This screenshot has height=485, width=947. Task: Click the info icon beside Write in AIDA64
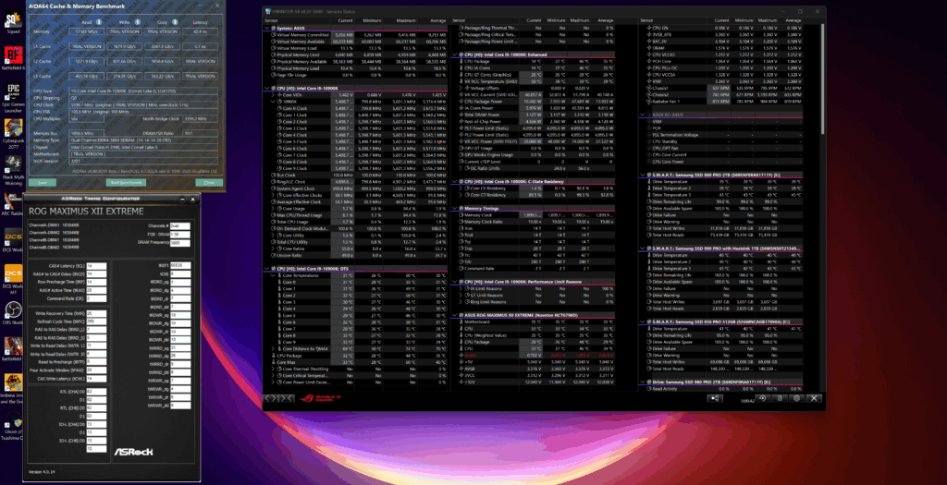point(139,21)
